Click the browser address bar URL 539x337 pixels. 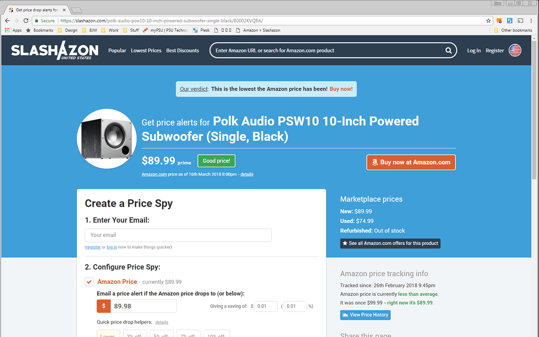[x=162, y=21]
